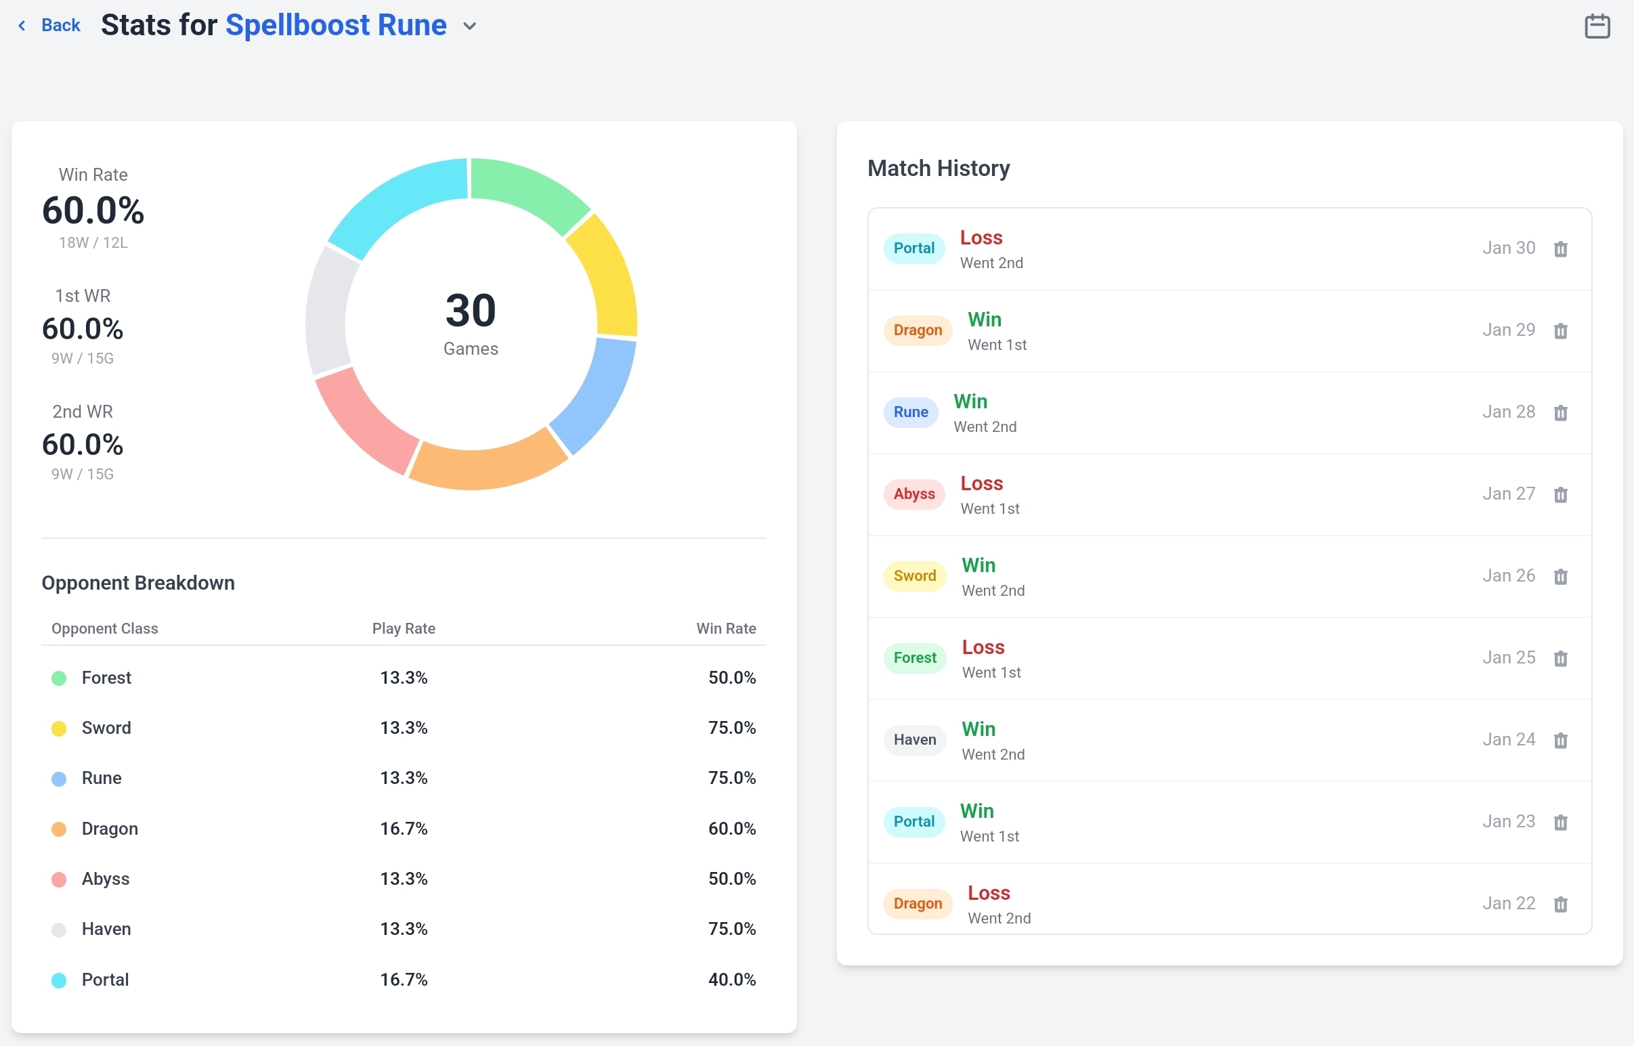Delete the Jan 27 Abyss loss match
The height and width of the screenshot is (1046, 1634).
[1561, 494]
